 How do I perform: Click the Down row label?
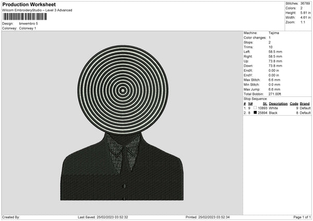pyautogui.click(x=248, y=66)
